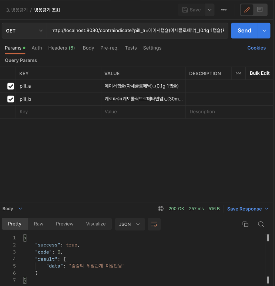Switch to the Tests tab
This screenshot has width=275, height=286.
(131, 48)
